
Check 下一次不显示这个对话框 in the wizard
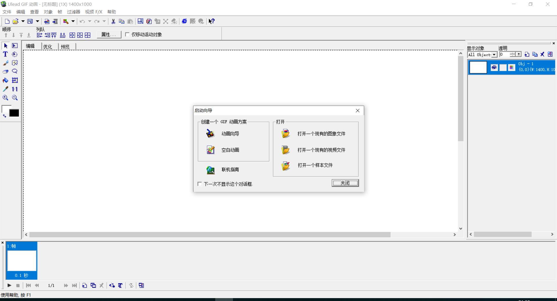[x=199, y=184]
